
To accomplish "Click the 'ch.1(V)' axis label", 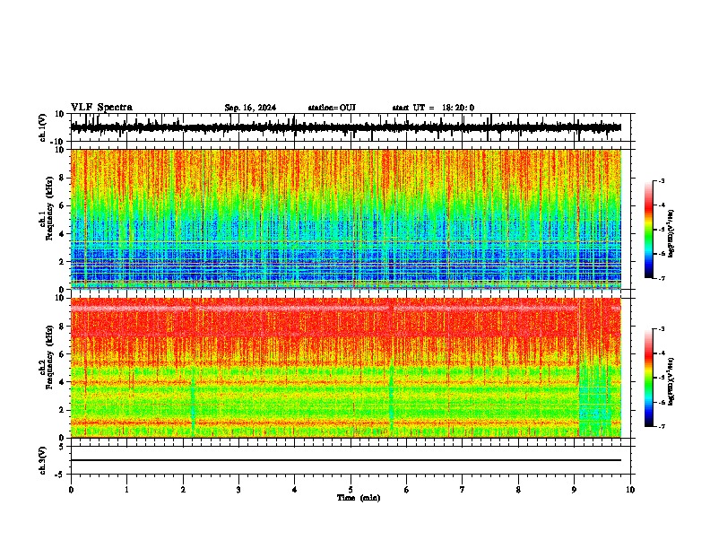I will pos(43,127).
